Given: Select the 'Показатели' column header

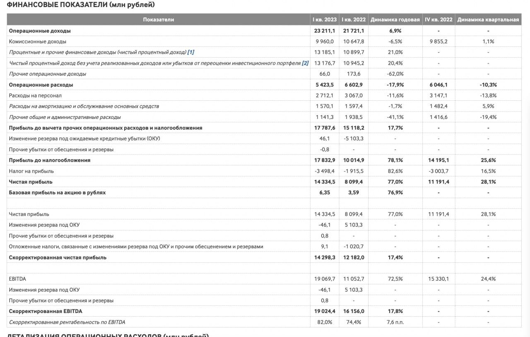Looking at the screenshot, I should (159, 19).
